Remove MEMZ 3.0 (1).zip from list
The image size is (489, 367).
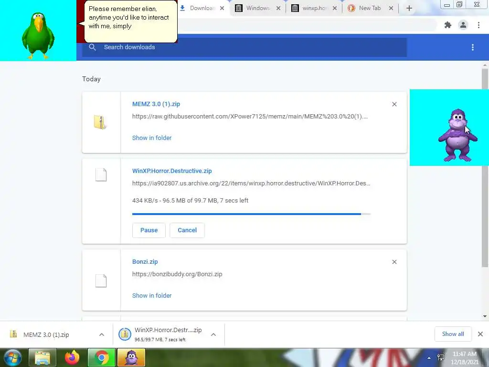tap(394, 104)
